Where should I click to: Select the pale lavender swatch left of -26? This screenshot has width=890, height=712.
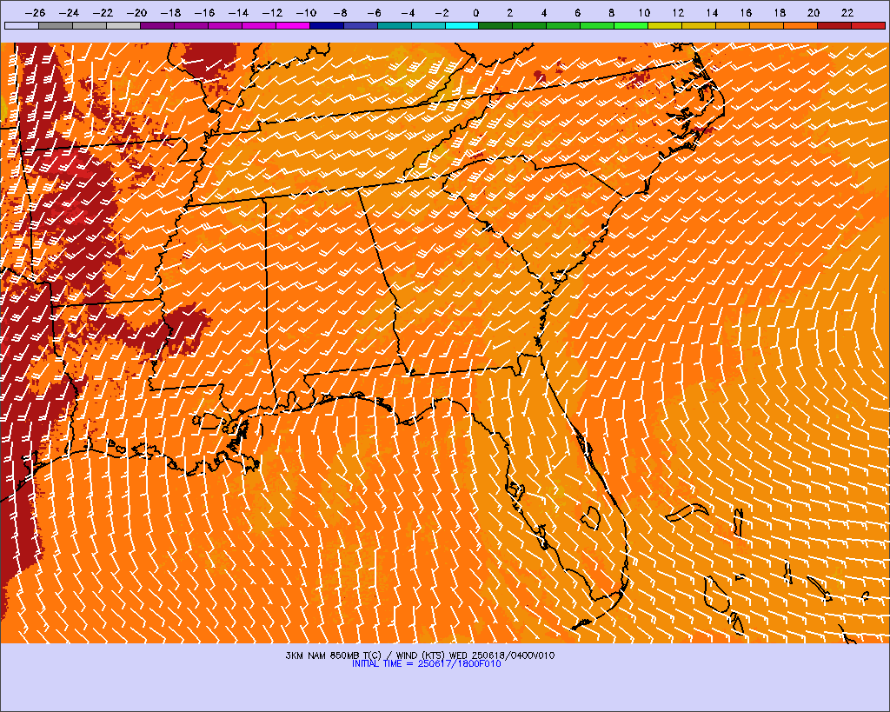[22, 25]
